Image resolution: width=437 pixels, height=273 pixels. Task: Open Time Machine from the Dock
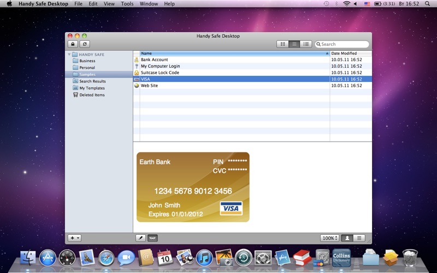pos(243,258)
